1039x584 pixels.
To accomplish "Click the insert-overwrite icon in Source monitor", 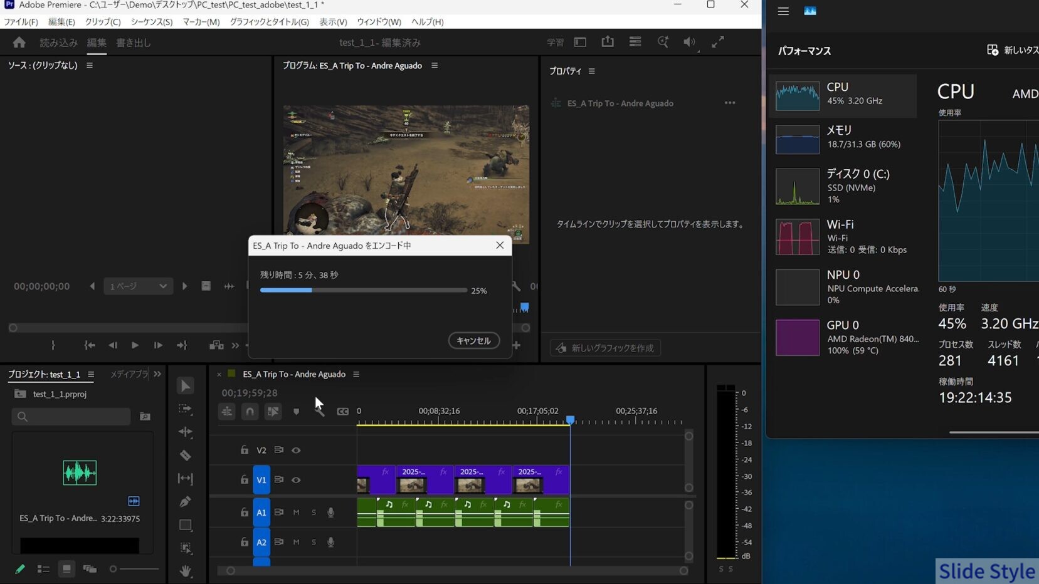I will (x=216, y=345).
